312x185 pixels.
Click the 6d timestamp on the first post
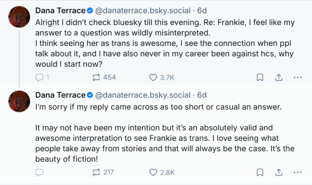202,10
